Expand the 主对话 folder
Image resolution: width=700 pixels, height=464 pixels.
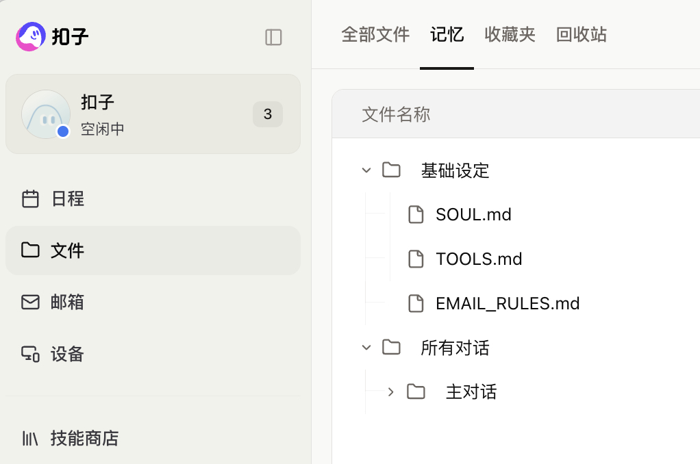point(390,391)
